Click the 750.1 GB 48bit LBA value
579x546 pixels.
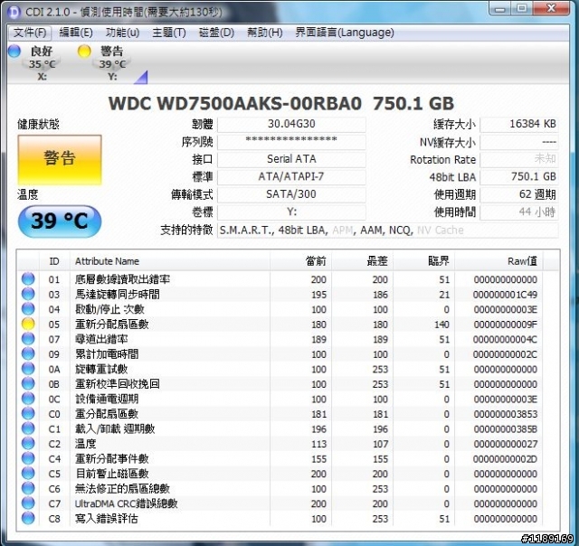(x=518, y=177)
